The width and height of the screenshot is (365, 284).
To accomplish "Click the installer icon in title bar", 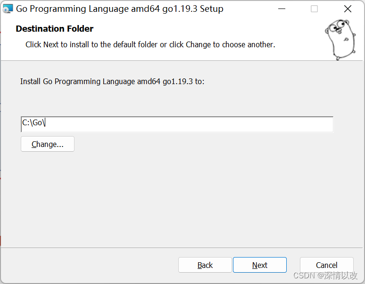I will (8, 9).
